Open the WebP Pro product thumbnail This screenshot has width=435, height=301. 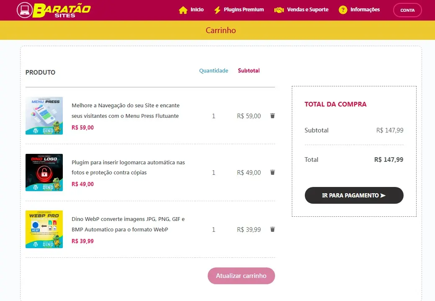point(44,229)
